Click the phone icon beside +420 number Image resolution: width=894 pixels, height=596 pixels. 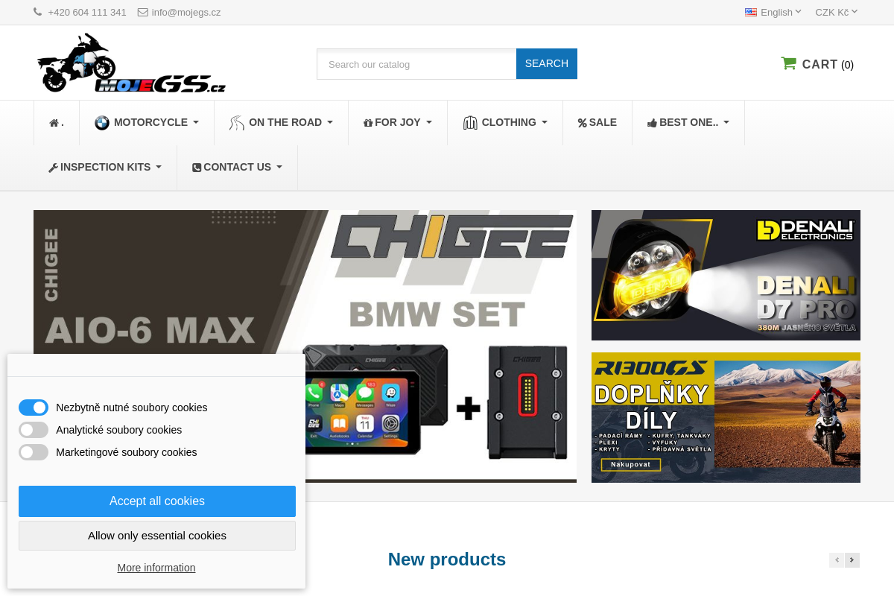[38, 12]
